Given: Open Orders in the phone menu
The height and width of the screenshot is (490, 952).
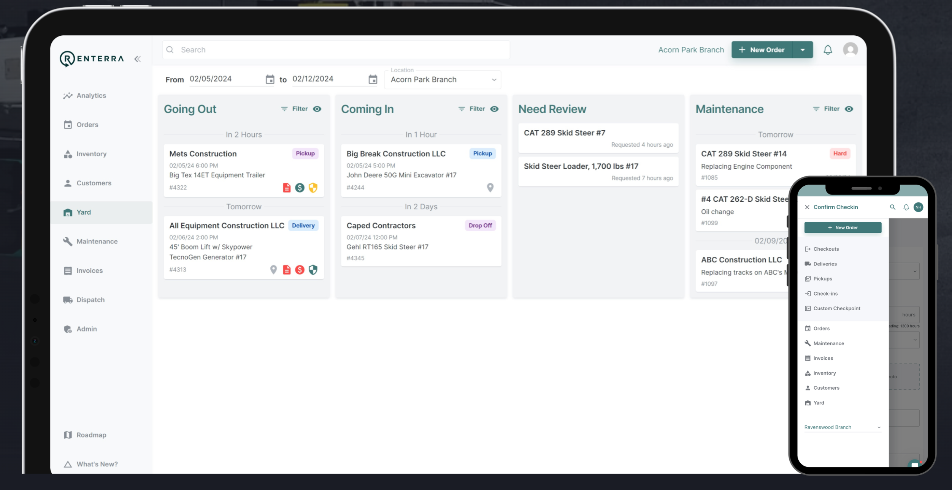Looking at the screenshot, I should coord(843,329).
